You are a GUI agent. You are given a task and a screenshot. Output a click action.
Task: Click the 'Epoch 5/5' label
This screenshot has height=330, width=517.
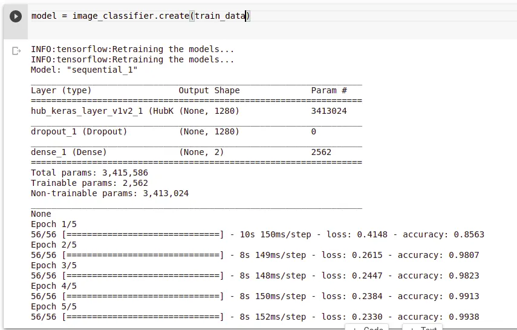[54, 306]
